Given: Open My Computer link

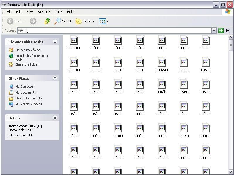Looking at the screenshot, I should (x=25, y=86).
